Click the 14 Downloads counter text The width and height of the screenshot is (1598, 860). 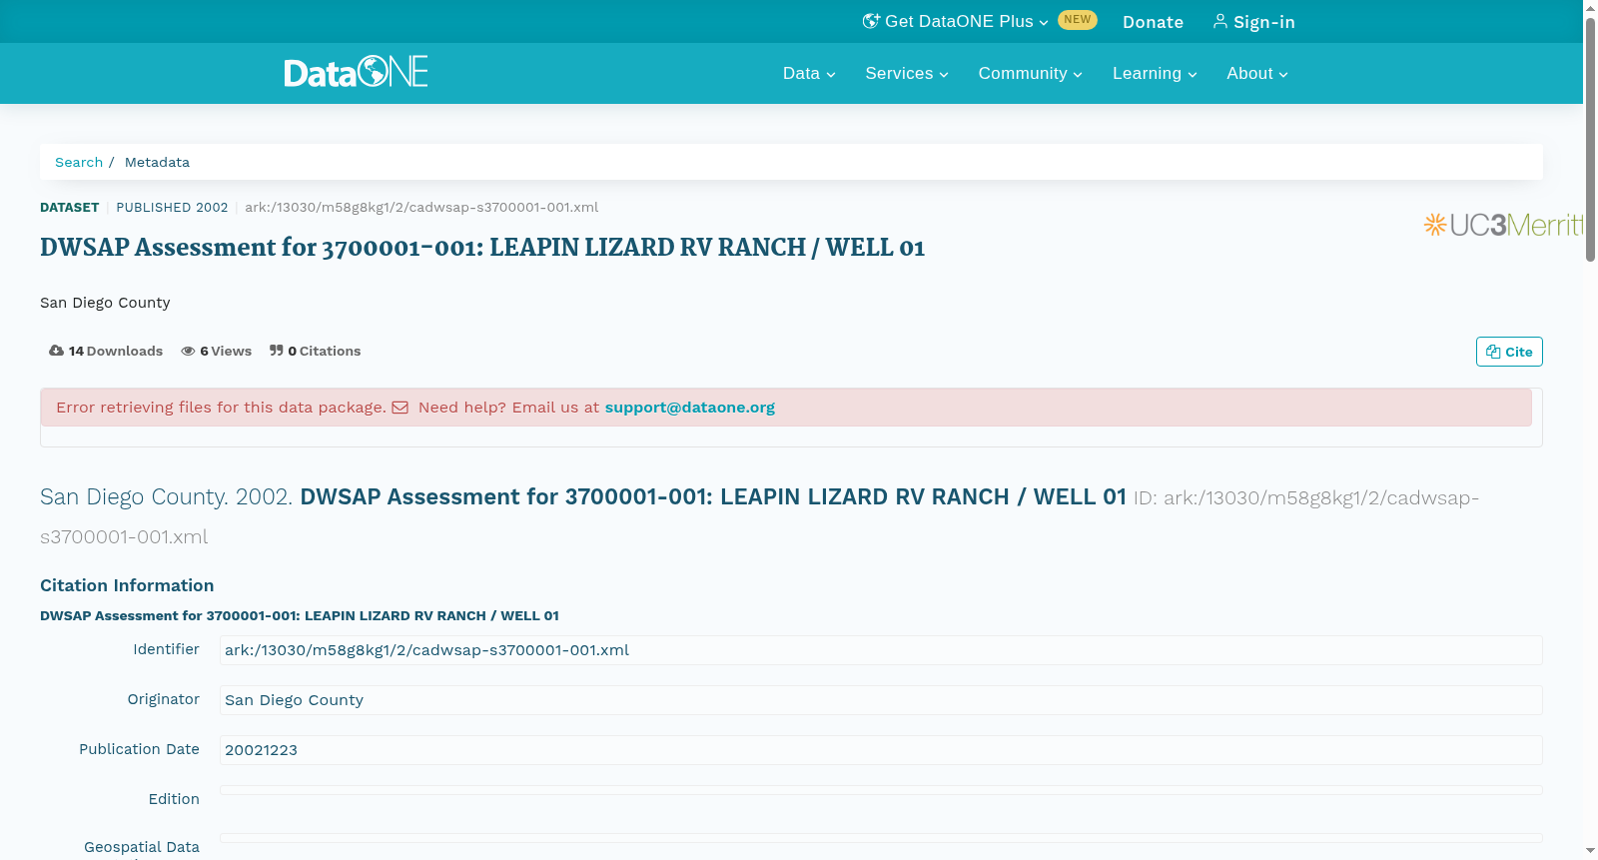click(x=115, y=351)
